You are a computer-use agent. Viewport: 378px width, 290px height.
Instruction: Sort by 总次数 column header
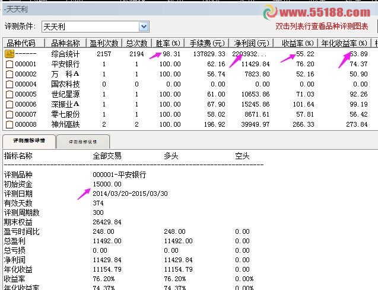[136, 43]
